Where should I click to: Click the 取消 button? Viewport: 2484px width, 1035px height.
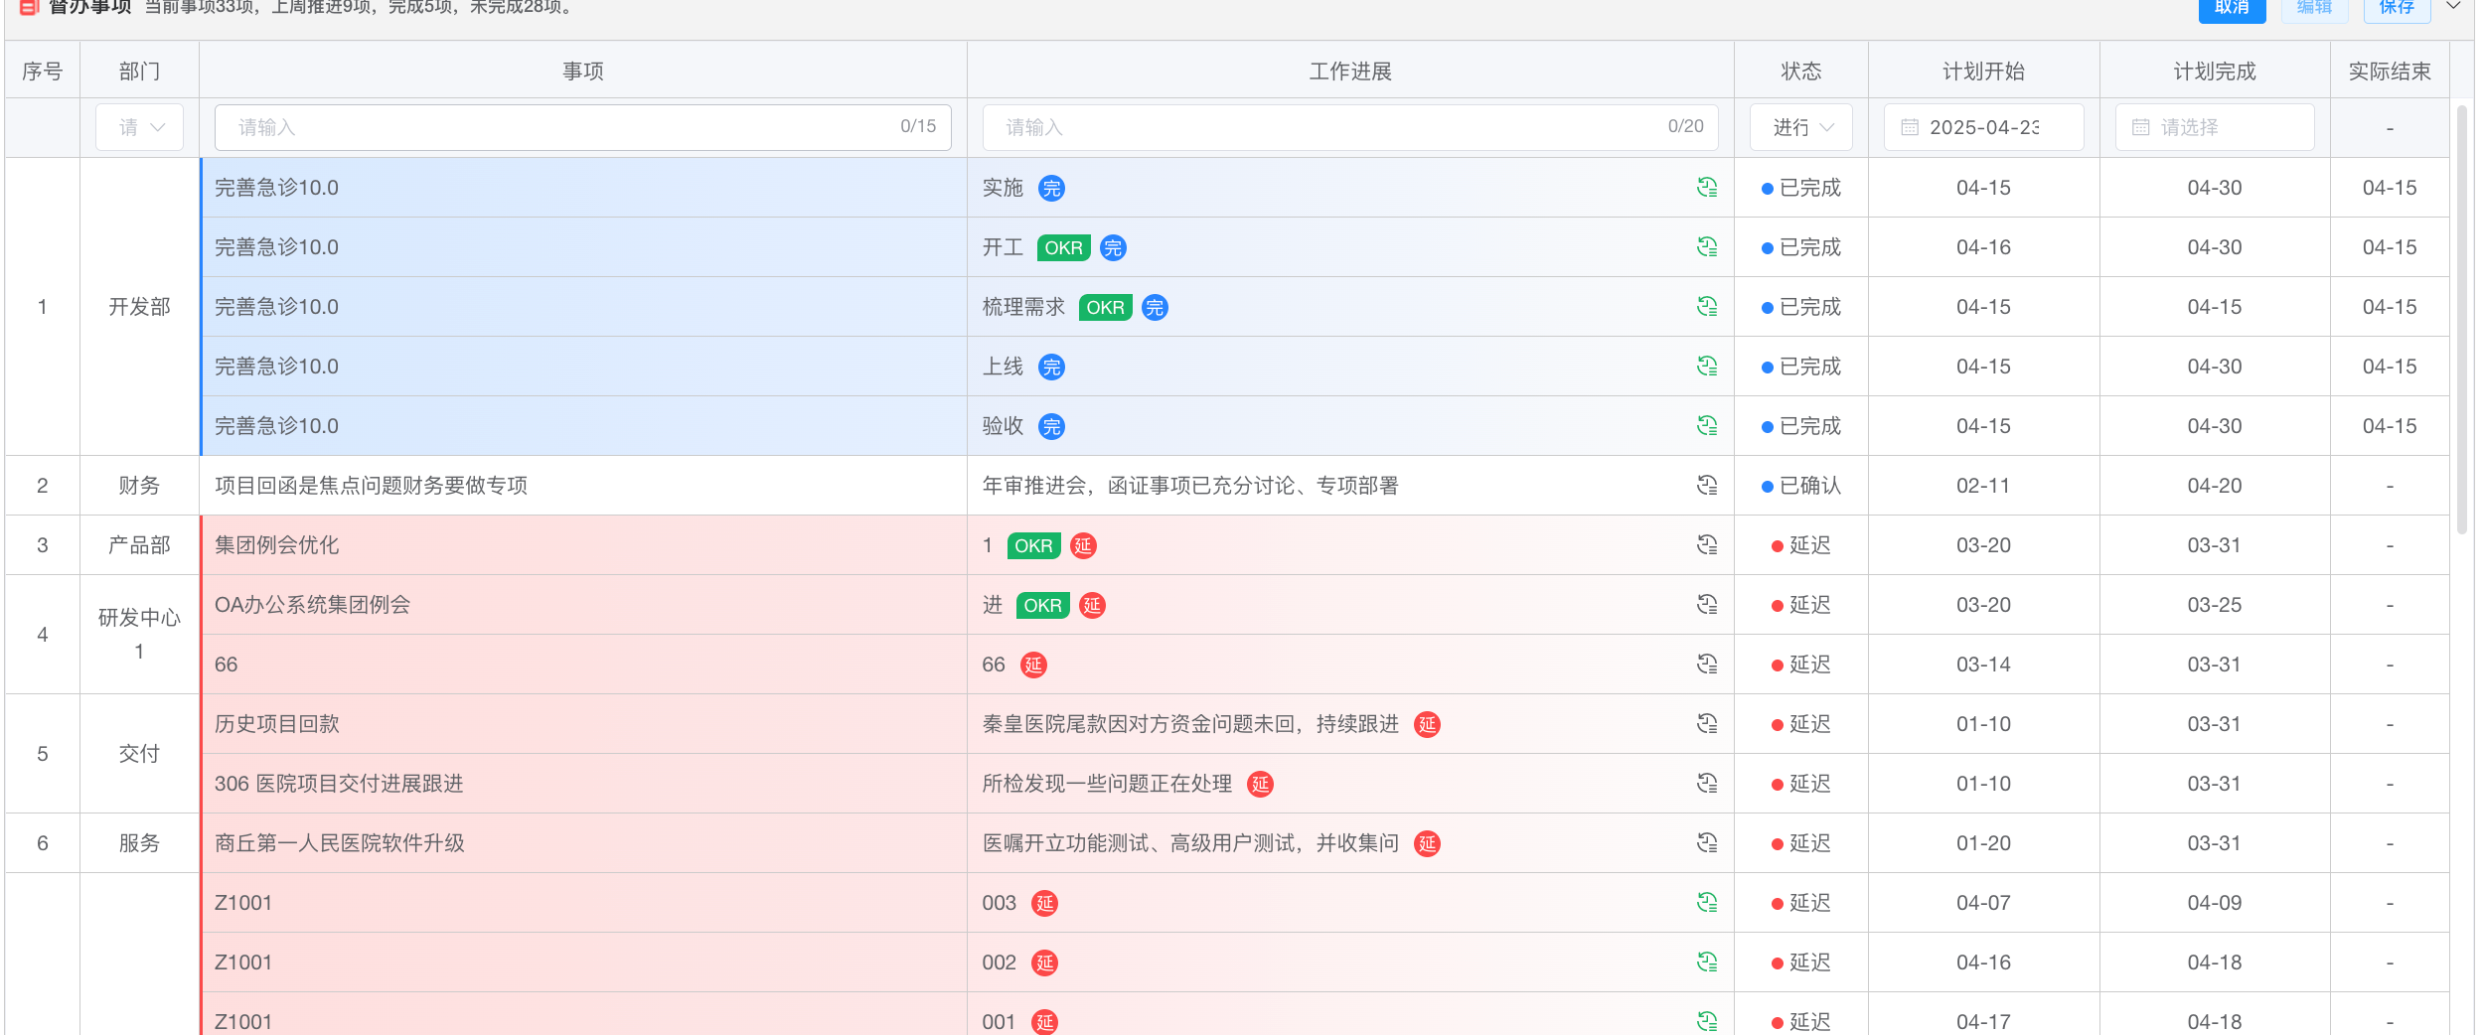(x=2232, y=8)
